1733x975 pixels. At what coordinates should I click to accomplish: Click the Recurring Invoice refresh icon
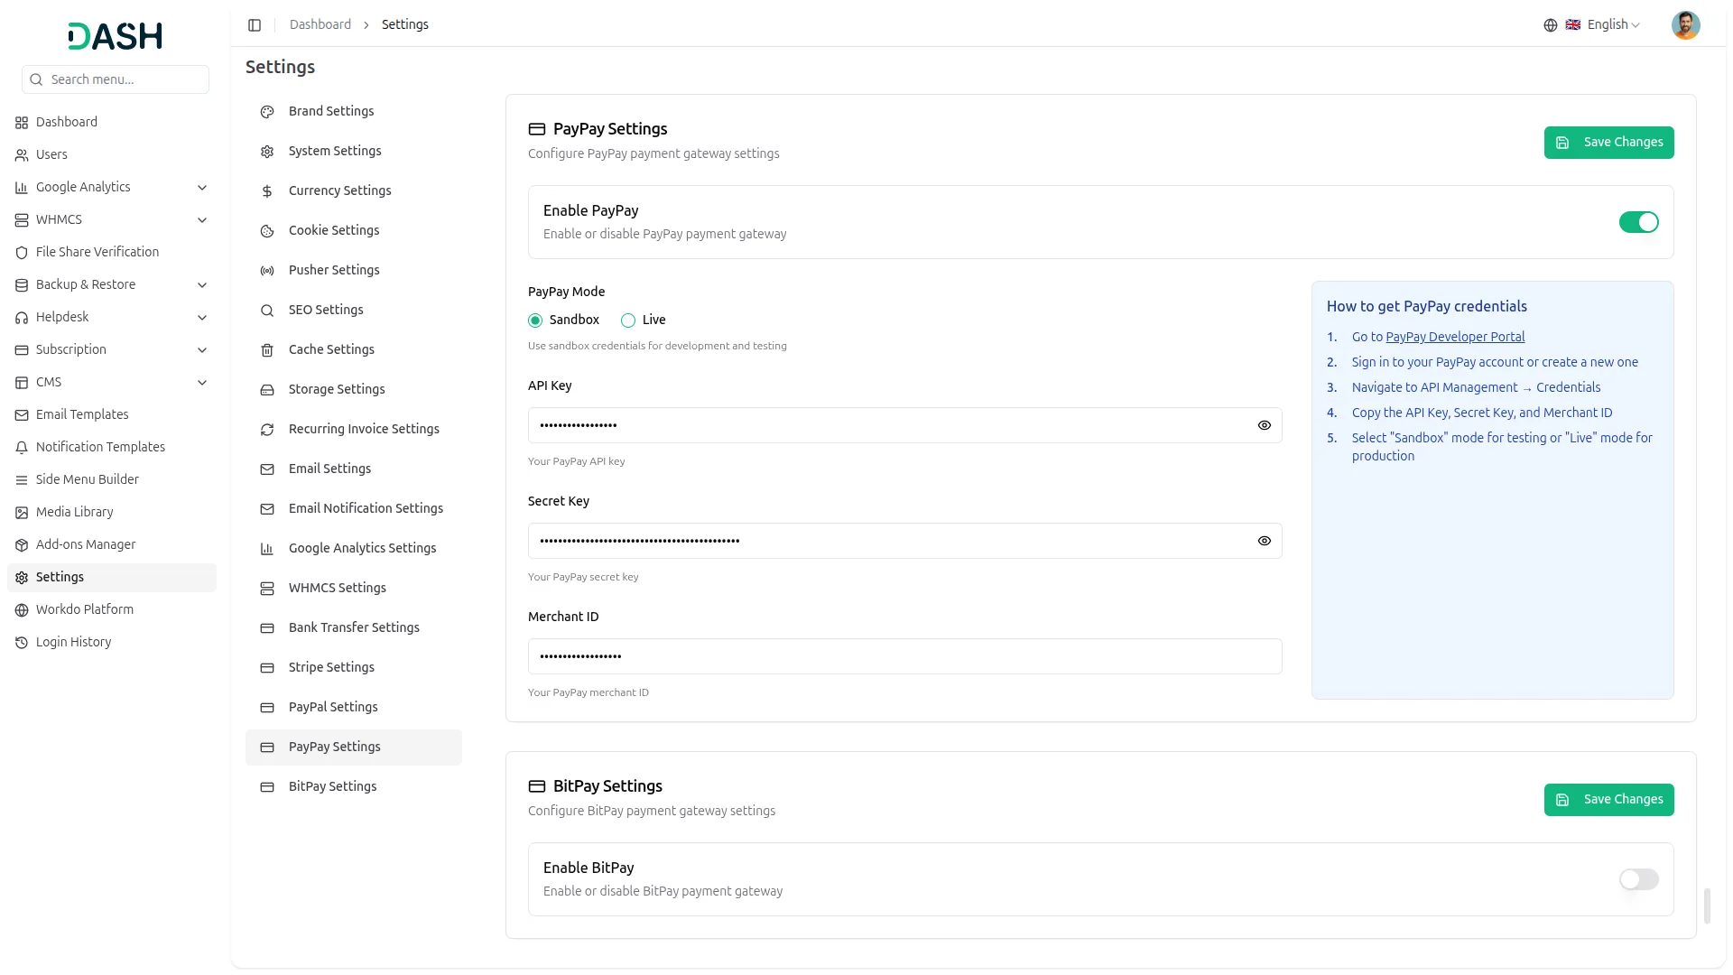[267, 430]
